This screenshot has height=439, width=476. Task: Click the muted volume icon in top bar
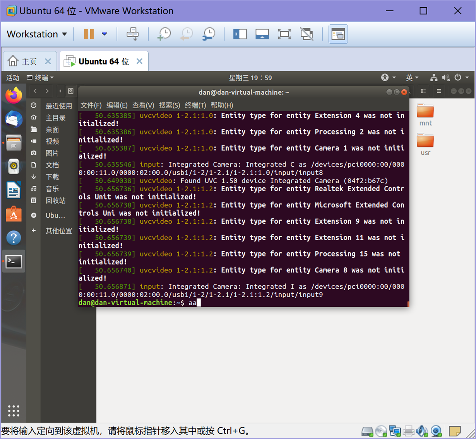446,78
